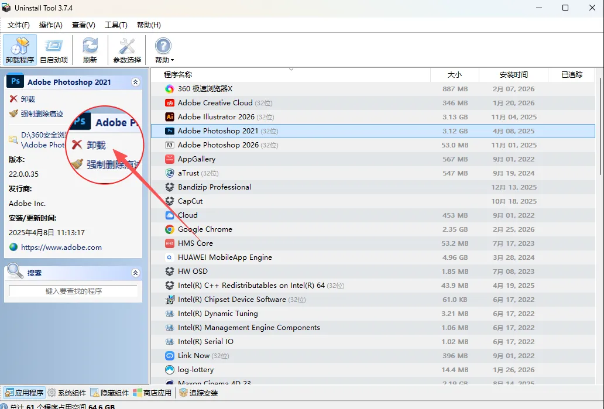This screenshot has width=604, height=409.
Task: Select the Bandizip Professional icon
Action: (170, 187)
